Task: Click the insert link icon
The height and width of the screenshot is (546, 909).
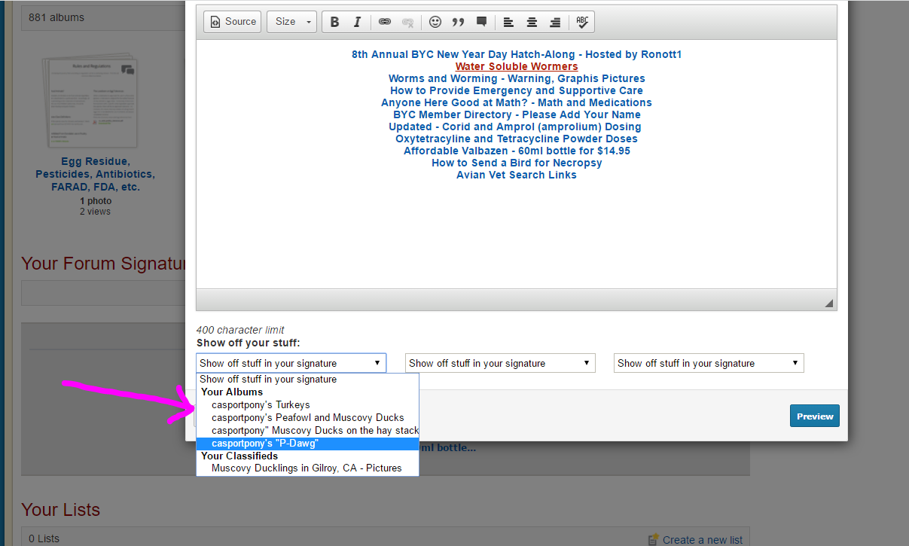Action: click(x=385, y=22)
